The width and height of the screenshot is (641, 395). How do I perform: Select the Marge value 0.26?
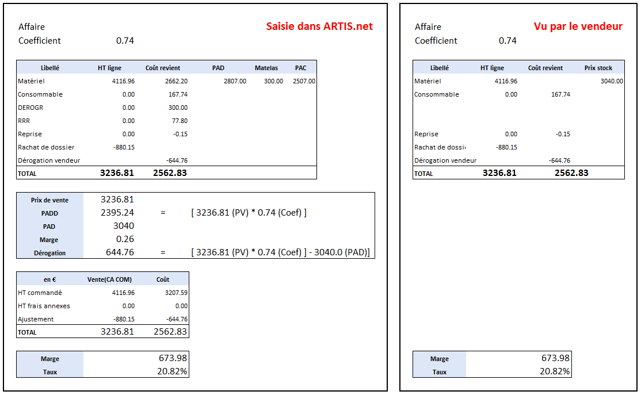(x=124, y=239)
